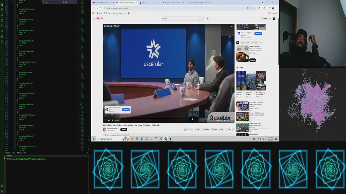Click Replace All in VS Code find widget
The height and width of the screenshot is (194, 346).
(x=66, y=2)
